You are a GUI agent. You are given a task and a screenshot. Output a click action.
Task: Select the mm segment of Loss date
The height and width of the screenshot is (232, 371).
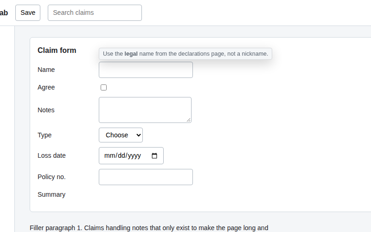point(110,155)
